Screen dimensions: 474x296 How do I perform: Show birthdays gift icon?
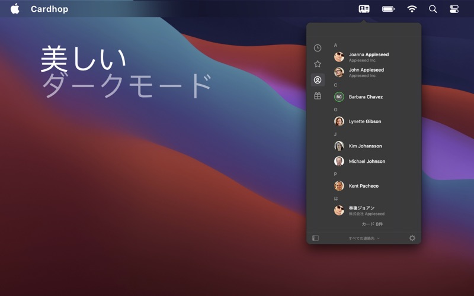point(318,96)
